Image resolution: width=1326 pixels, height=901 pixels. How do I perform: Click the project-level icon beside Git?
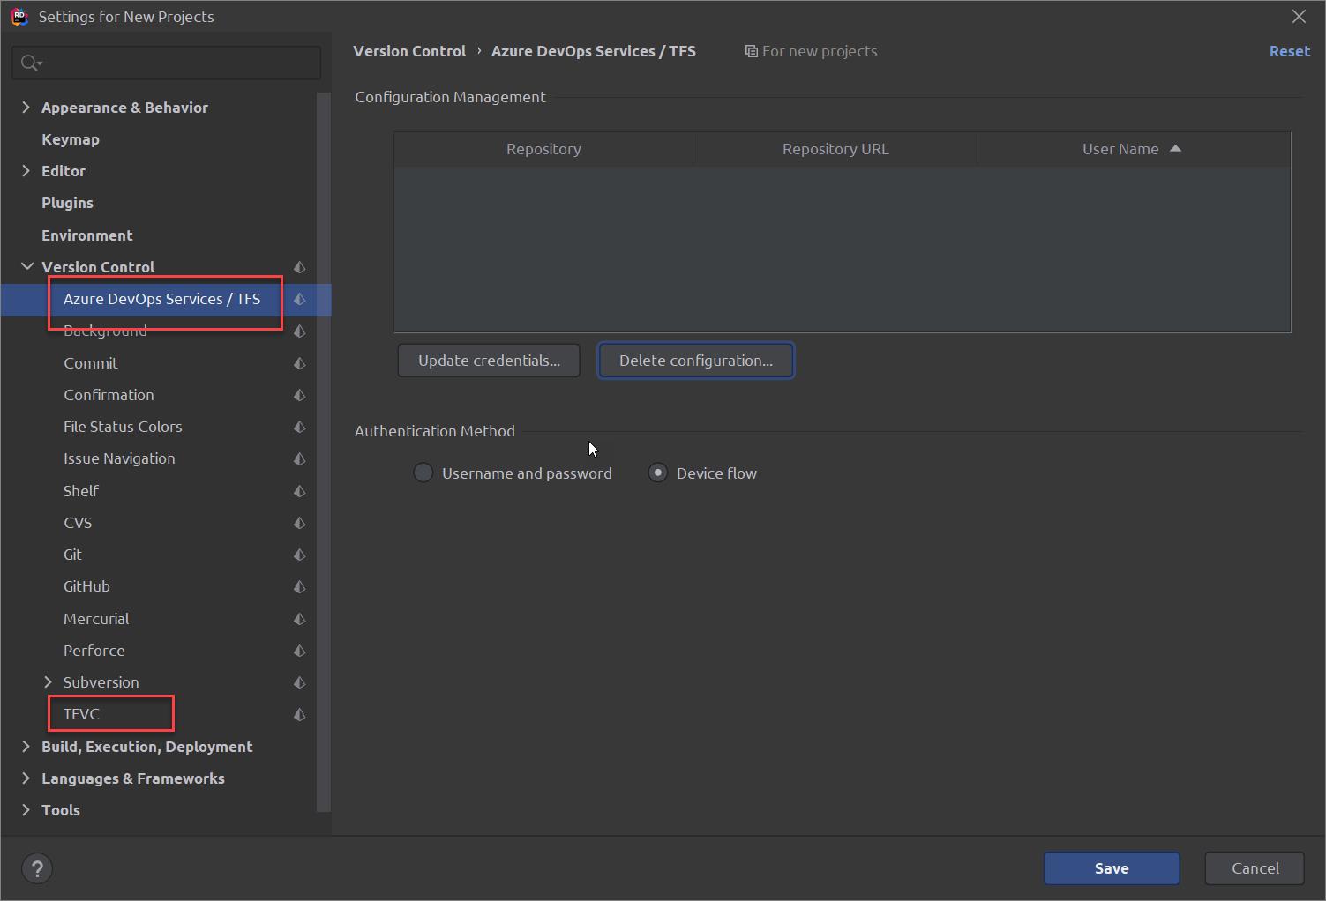click(x=300, y=555)
